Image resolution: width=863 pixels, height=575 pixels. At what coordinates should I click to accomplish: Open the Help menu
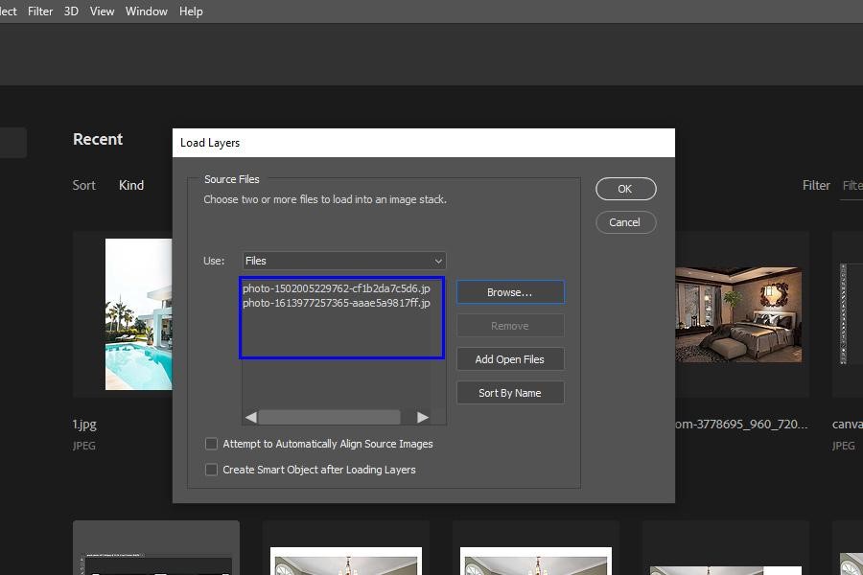[191, 11]
